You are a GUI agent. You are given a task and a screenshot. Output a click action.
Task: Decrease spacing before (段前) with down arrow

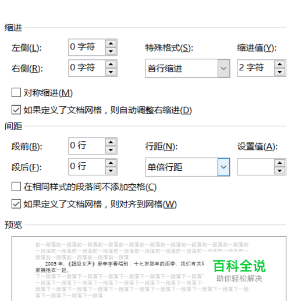[x=111, y=150]
